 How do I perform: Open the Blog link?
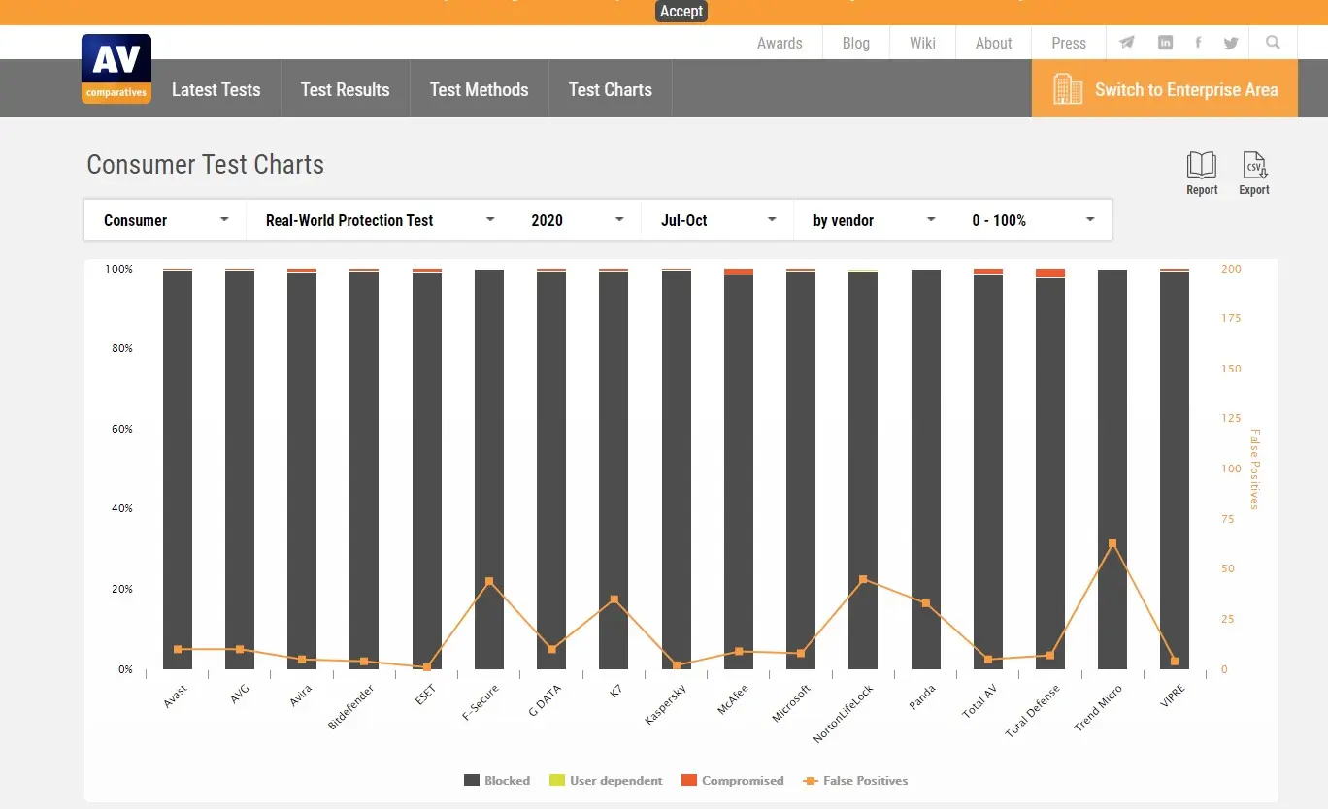[856, 43]
